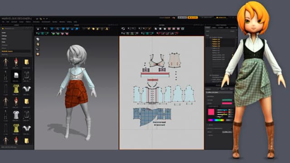Click first red sewing icon in 2D toolbar
Screen dimensions: 290x163
[159, 34]
